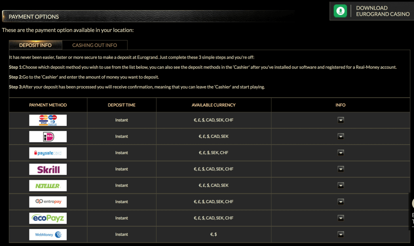Screen dimensions: 414x246
Task: Expand info for credit cards row
Action: [x=340, y=120]
